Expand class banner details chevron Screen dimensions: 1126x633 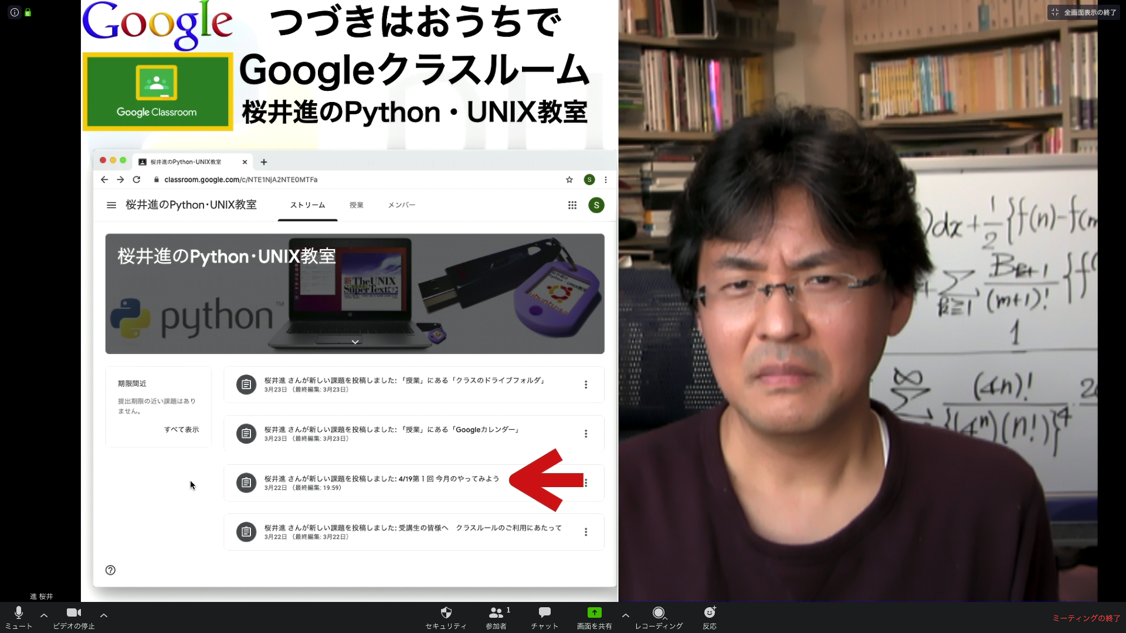click(x=355, y=342)
